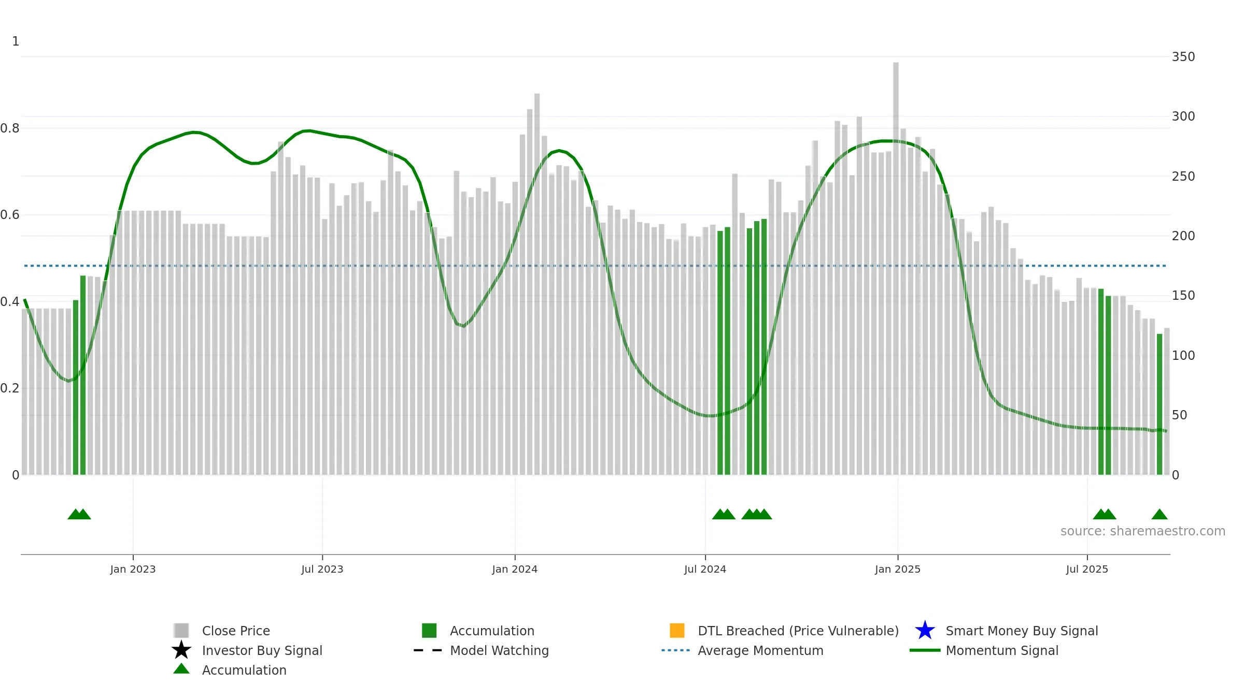
Task: Click the green Accumulation triangle legend icon
Action: (x=181, y=669)
